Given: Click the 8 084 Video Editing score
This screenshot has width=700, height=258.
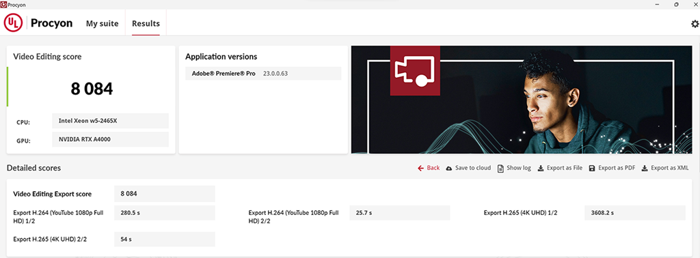Looking at the screenshot, I should click(x=92, y=89).
